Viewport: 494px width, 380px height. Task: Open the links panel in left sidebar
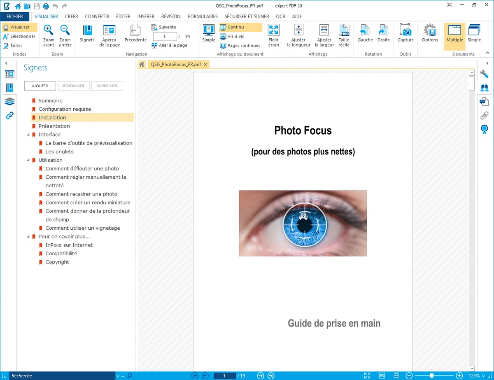pyautogui.click(x=9, y=115)
